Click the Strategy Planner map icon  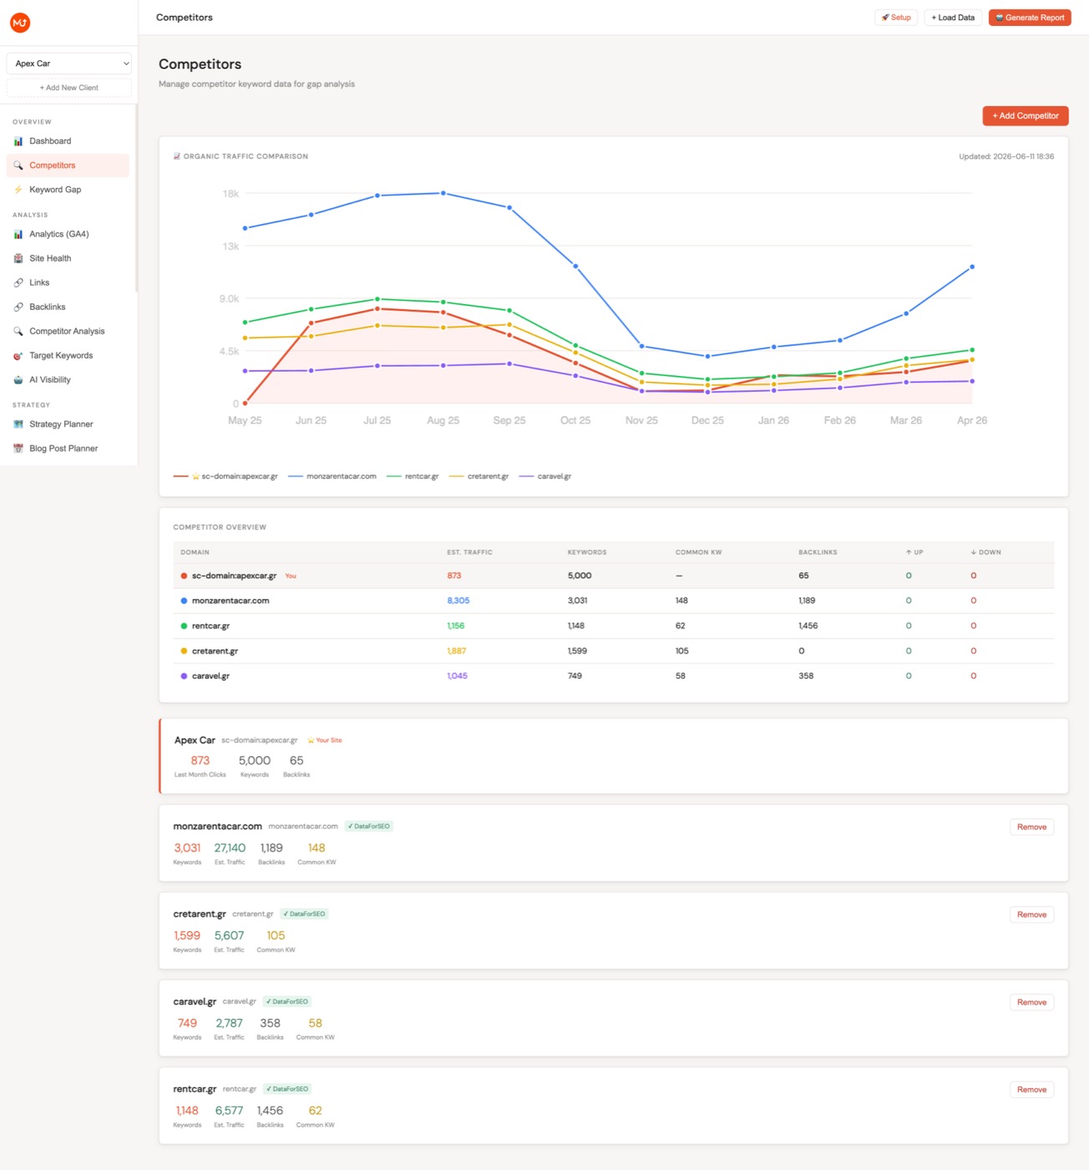click(x=18, y=424)
